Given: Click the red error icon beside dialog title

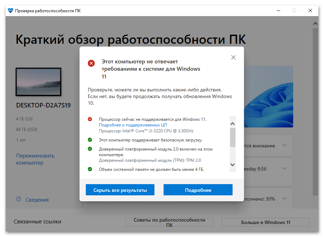Looking at the screenshot, I should click(91, 63).
